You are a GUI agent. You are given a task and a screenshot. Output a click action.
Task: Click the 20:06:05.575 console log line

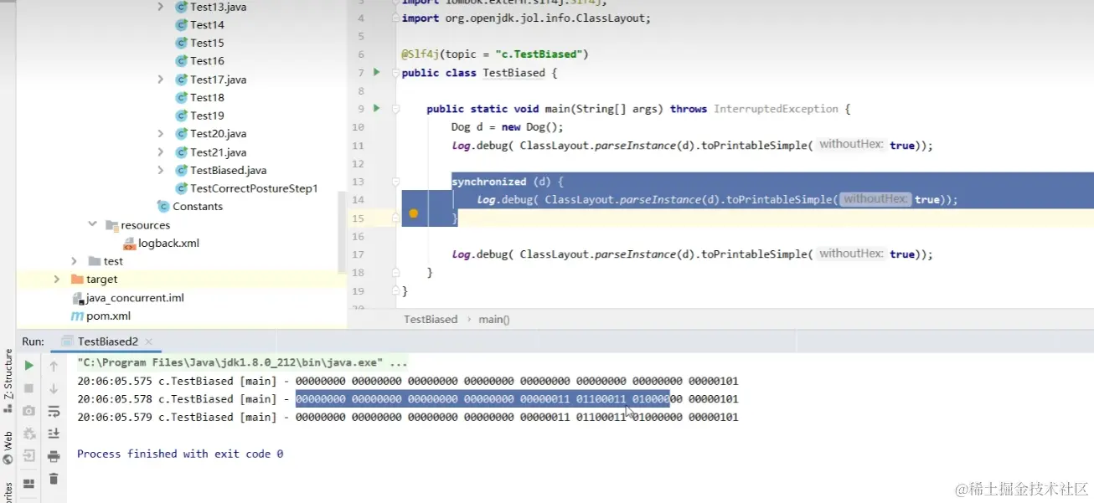408,381
